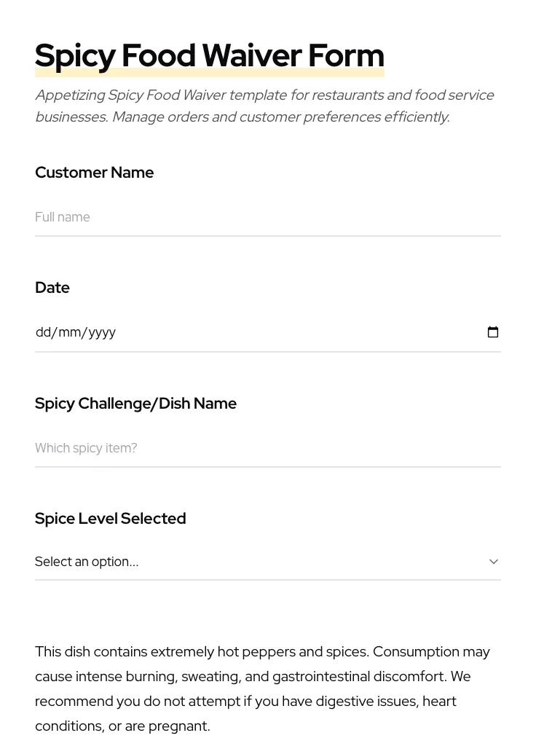The image size is (536, 746).
Task: Place cursor in the Customer Name line
Action: [218, 217]
